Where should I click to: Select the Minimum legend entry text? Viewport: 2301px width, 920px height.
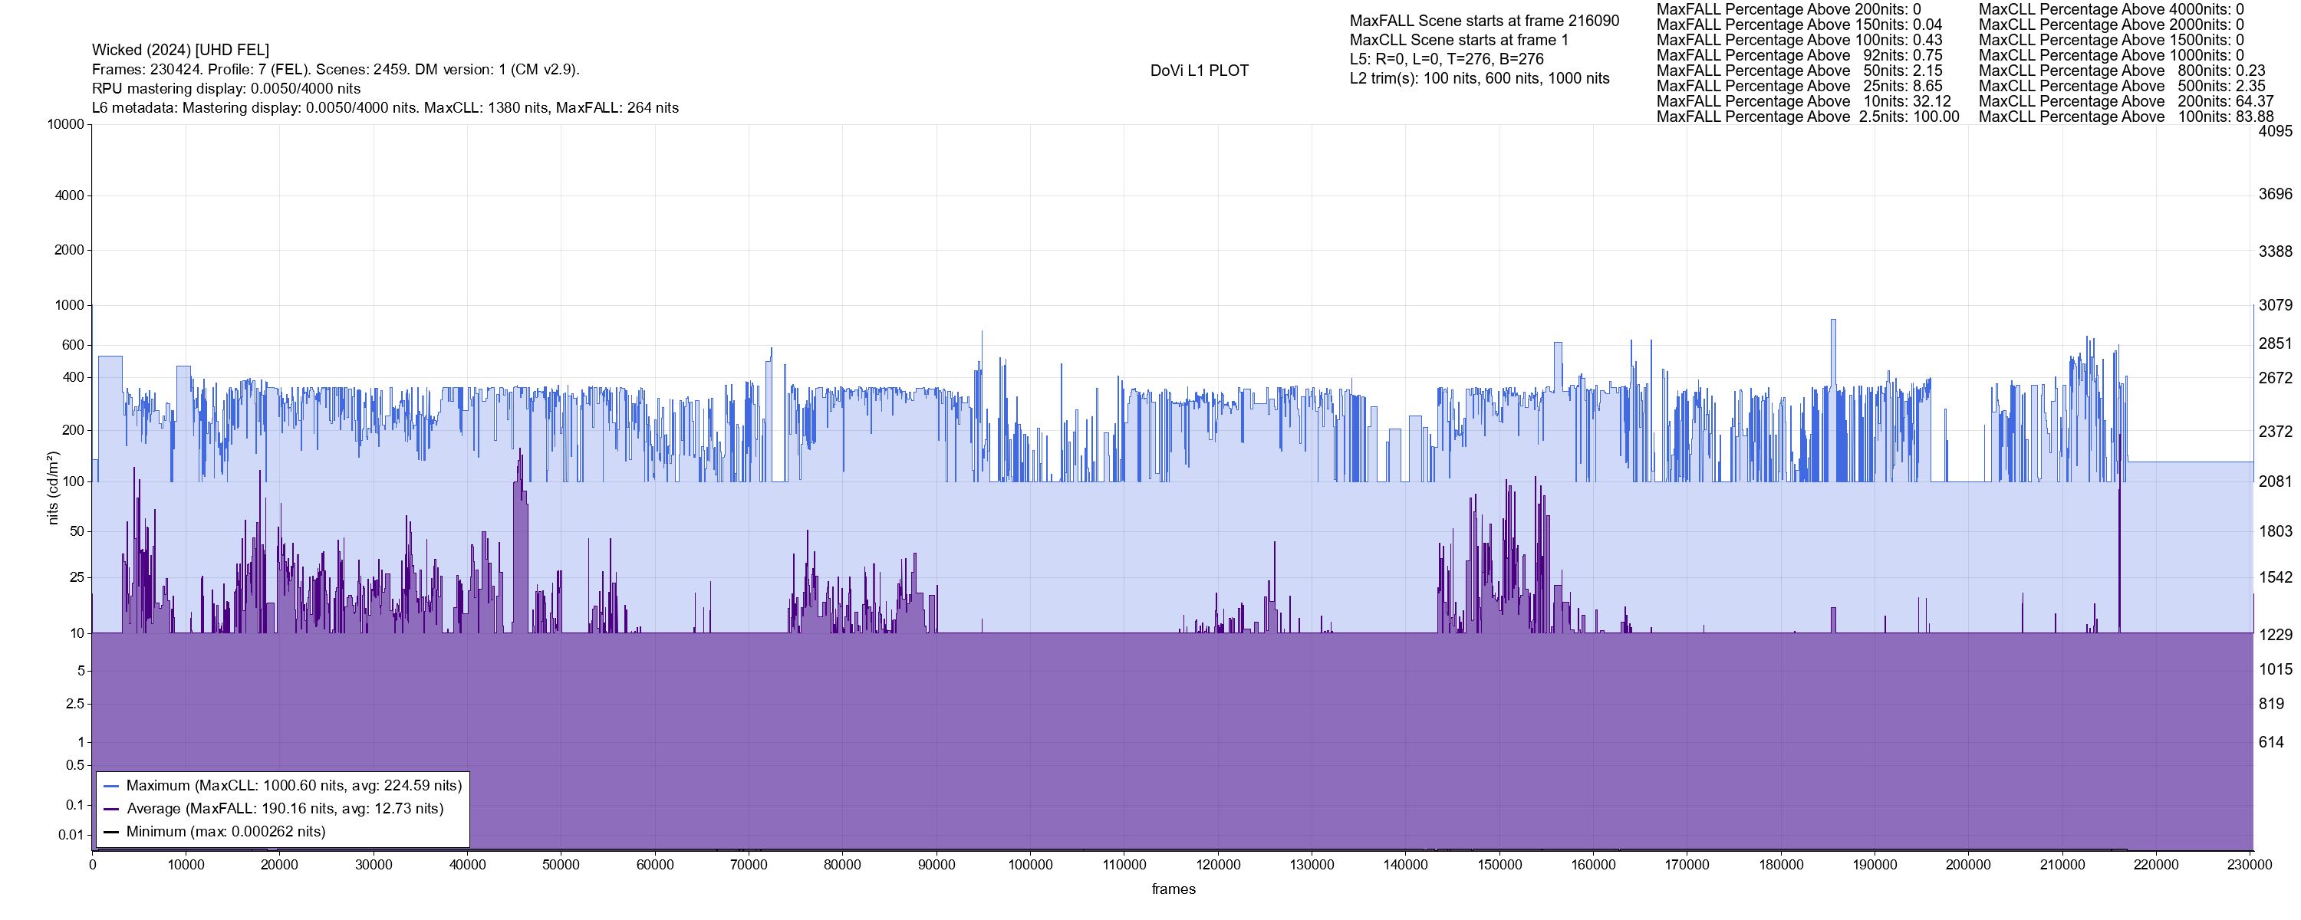point(226,832)
